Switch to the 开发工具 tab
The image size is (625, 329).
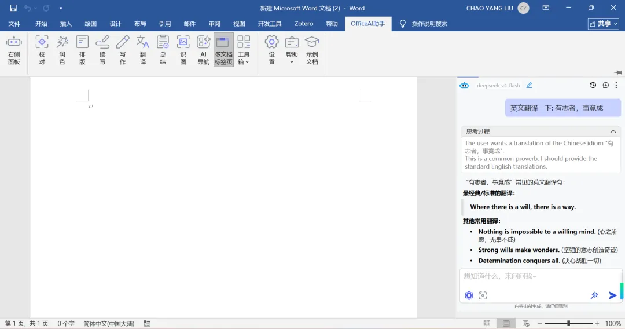point(270,24)
